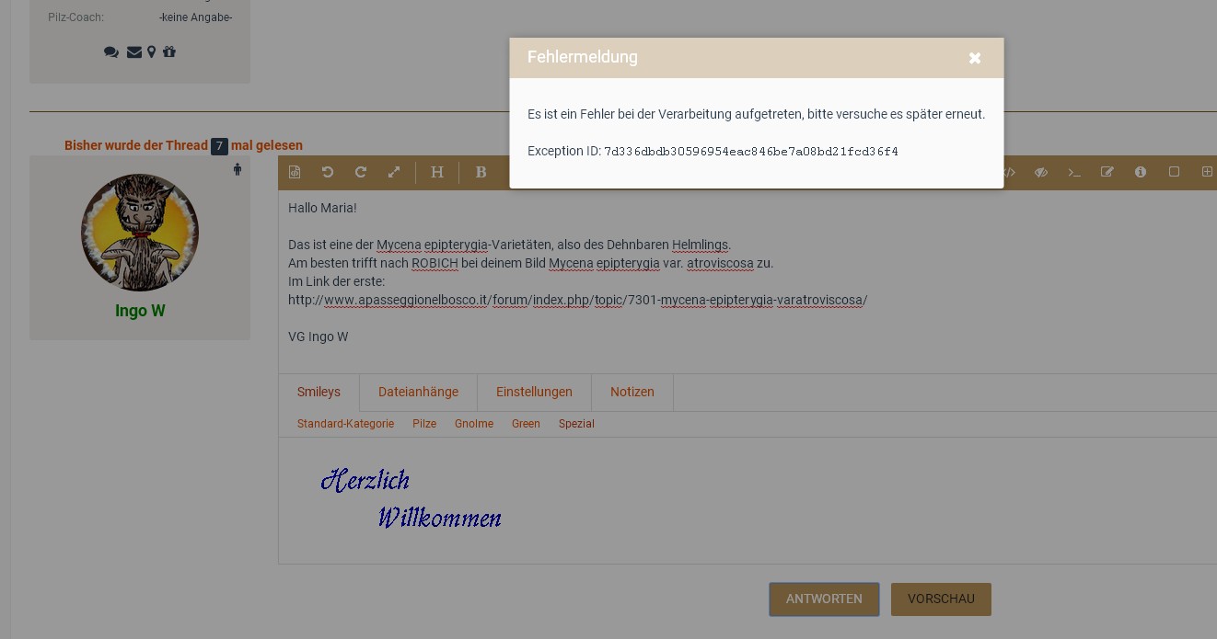Viewport: 1217px width, 639px height.
Task: Open the Einstellungen tab
Action: [x=534, y=392]
